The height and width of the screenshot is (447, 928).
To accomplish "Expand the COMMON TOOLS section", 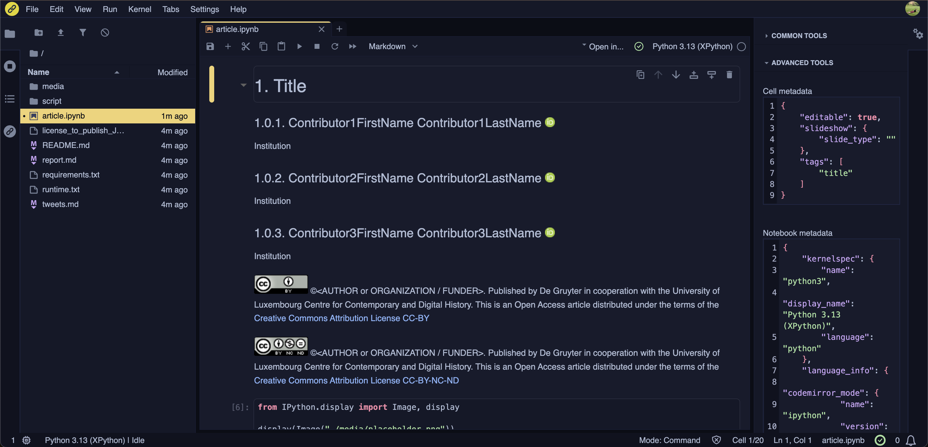I will (796, 36).
